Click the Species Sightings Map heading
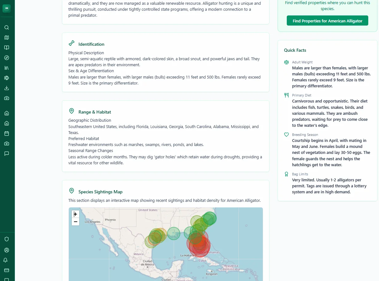379x281 pixels. coord(100,192)
